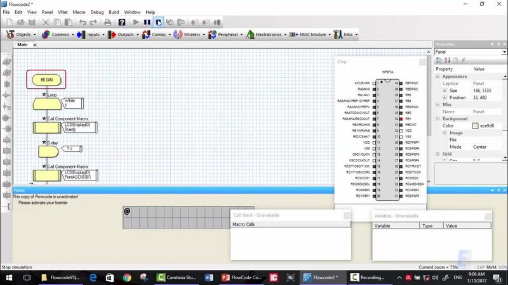Click the Type column header
This screenshot has width=508, height=285.
[431, 225]
